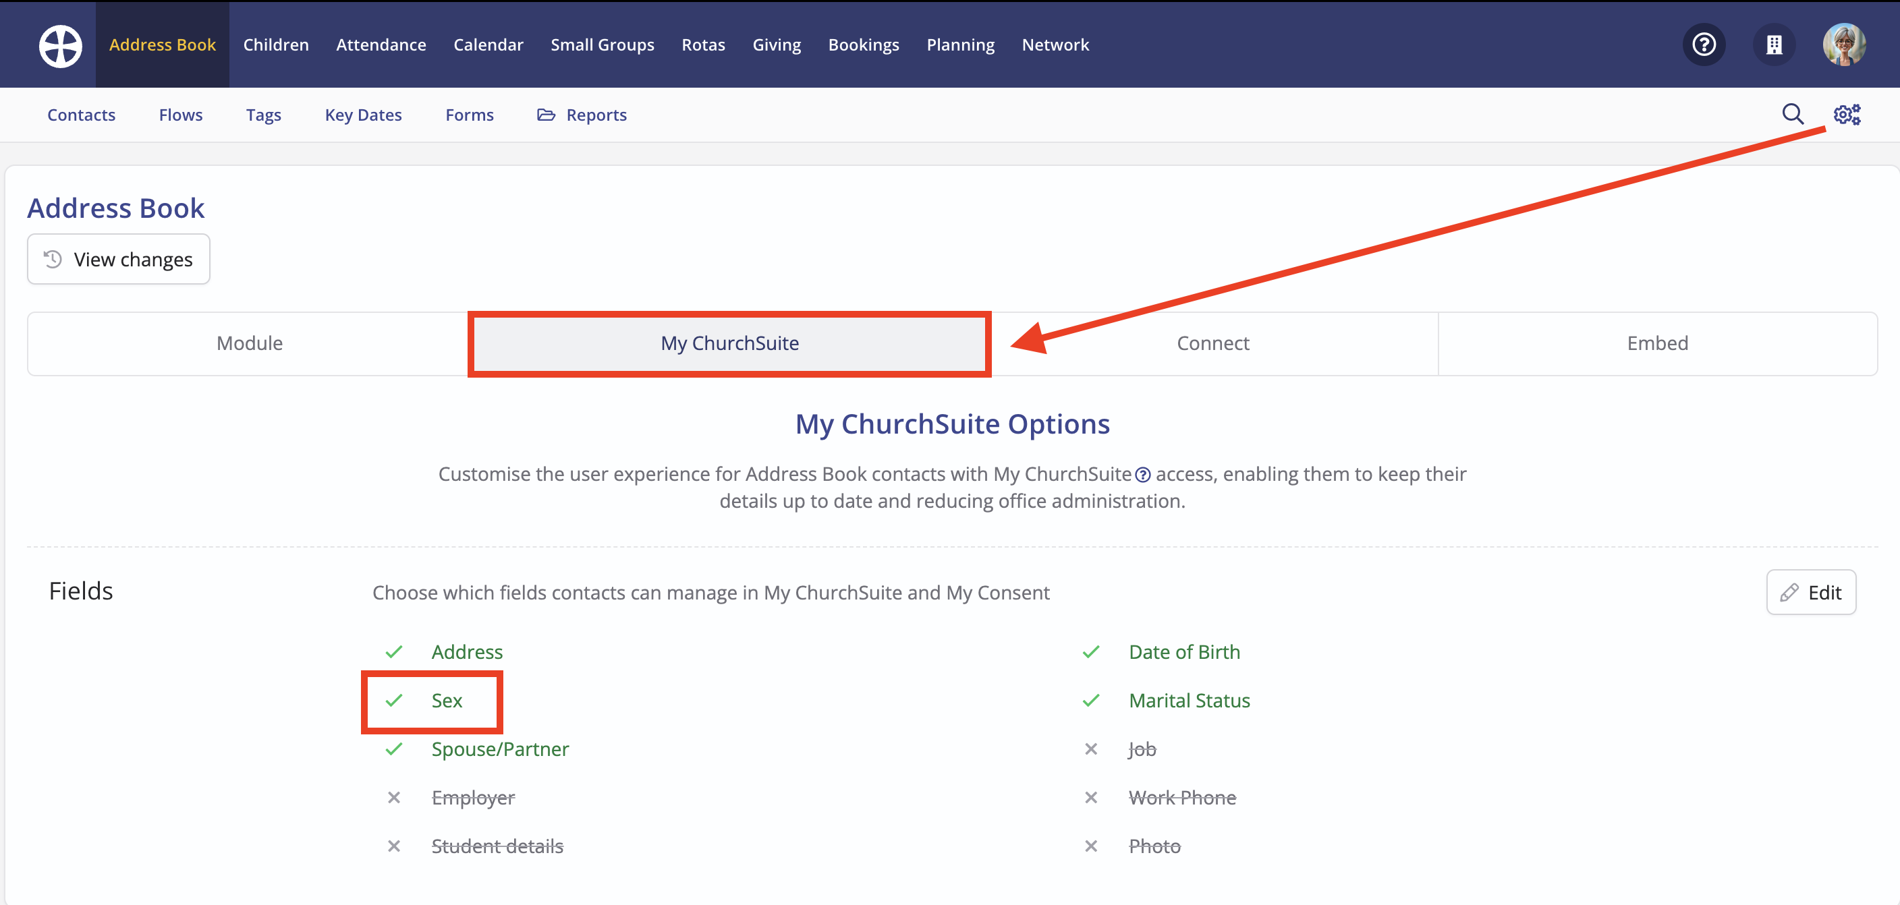This screenshot has width=1900, height=905.
Task: Go to the Key Dates section
Action: coord(363,115)
